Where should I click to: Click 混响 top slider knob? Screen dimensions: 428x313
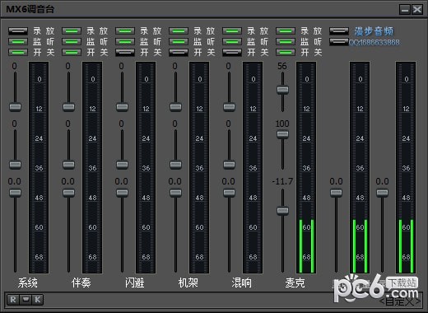point(229,107)
